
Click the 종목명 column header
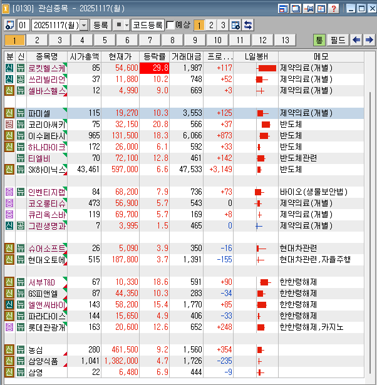[x=47, y=57]
